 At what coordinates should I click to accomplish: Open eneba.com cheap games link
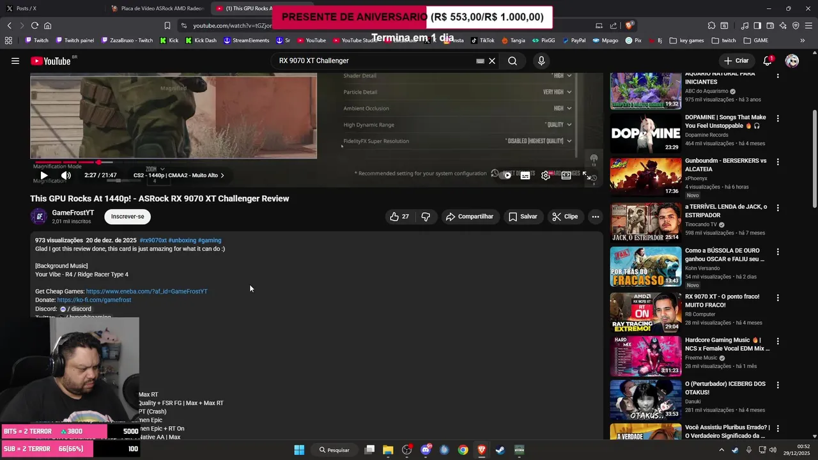point(147,291)
